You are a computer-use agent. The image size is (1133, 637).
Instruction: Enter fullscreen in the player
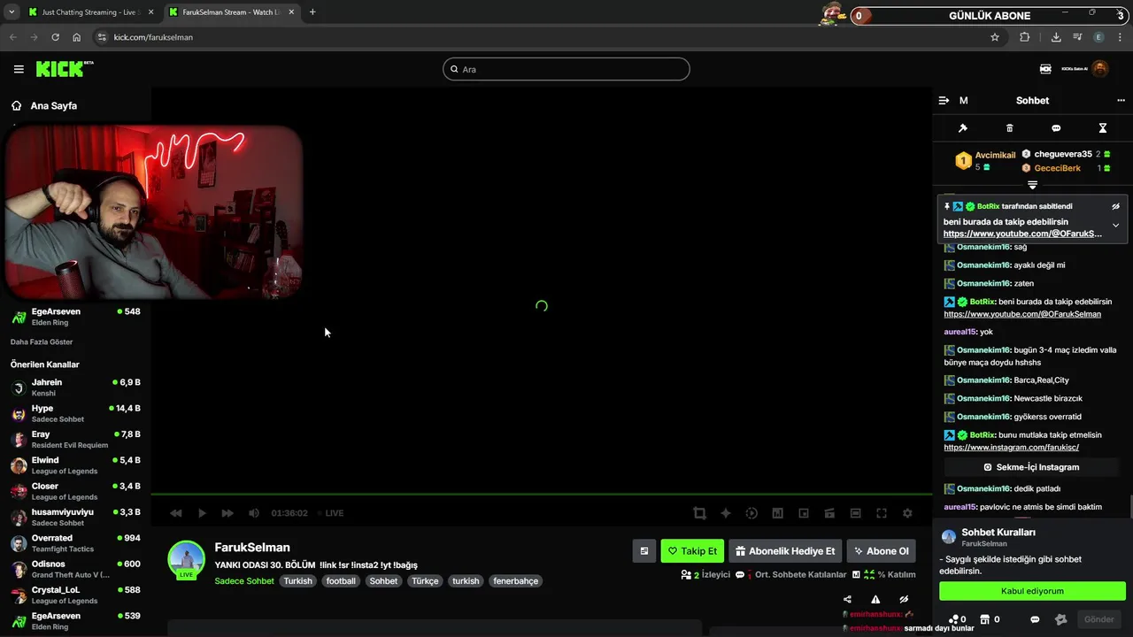pyautogui.click(x=882, y=513)
